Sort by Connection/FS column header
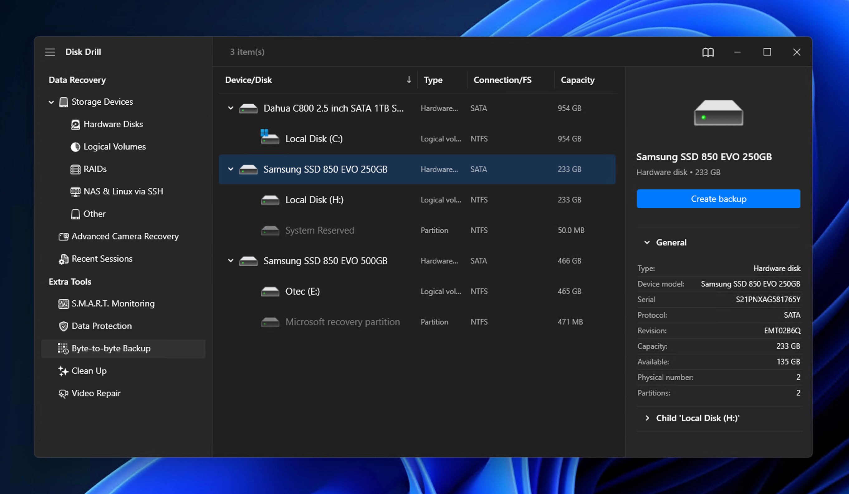 502,80
